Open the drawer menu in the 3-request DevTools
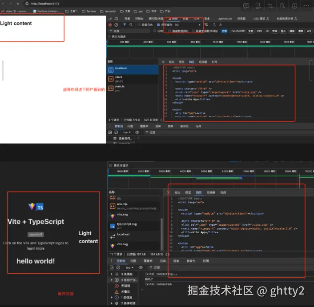The width and height of the screenshot is (314, 307). click(x=110, y=126)
